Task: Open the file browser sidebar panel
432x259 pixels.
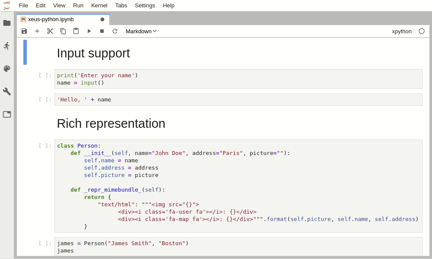Action: tap(7, 23)
